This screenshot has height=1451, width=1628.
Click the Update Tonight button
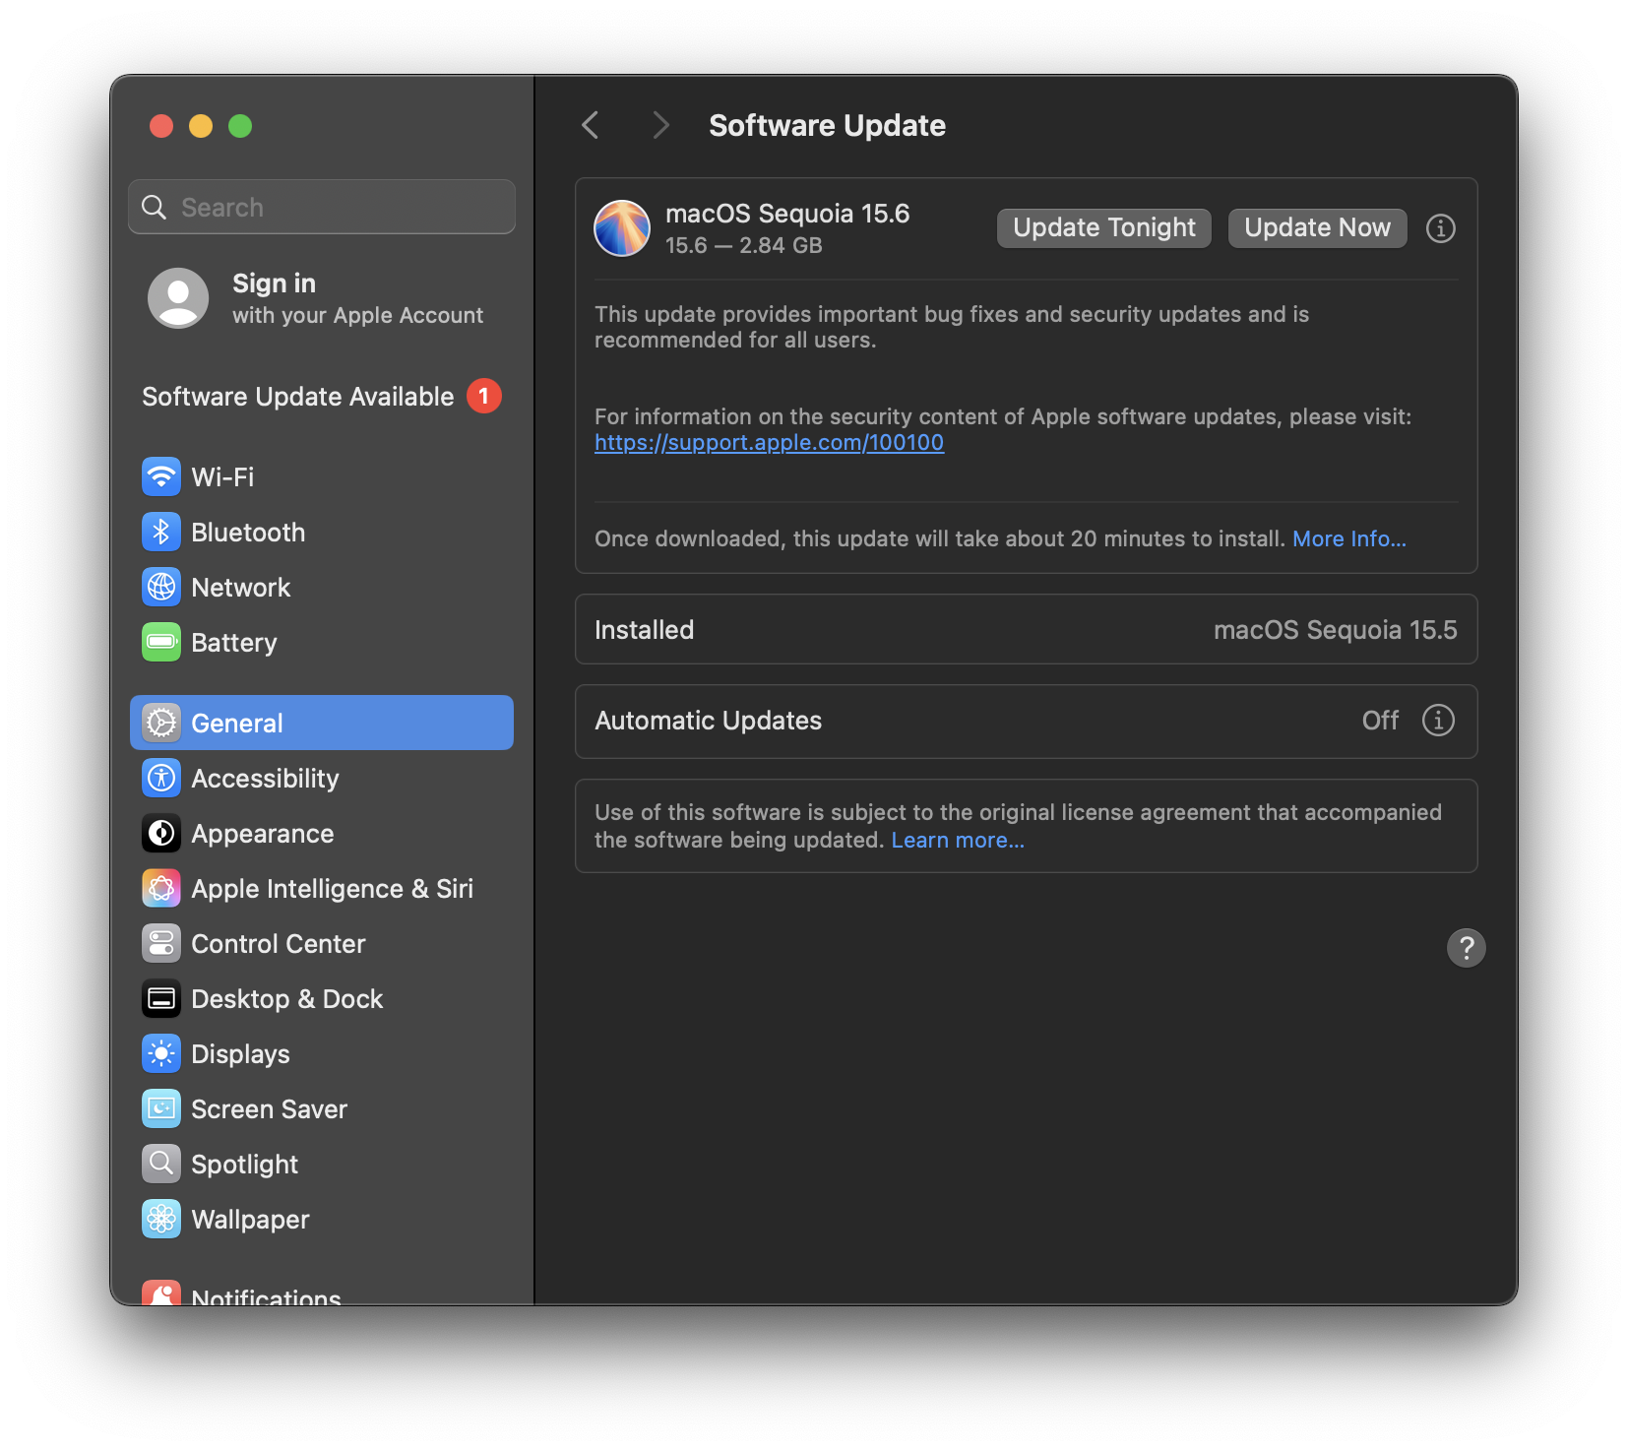tap(1104, 228)
